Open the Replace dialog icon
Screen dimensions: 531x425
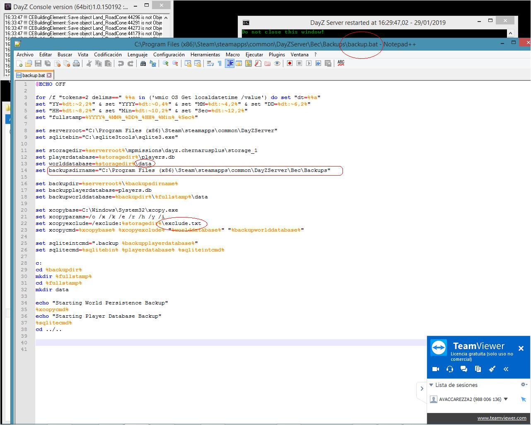point(153,63)
